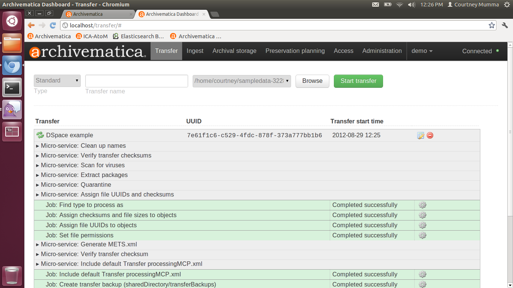Click gear icon for Find type to process job
Image resolution: width=513 pixels, height=288 pixels.
click(422, 205)
